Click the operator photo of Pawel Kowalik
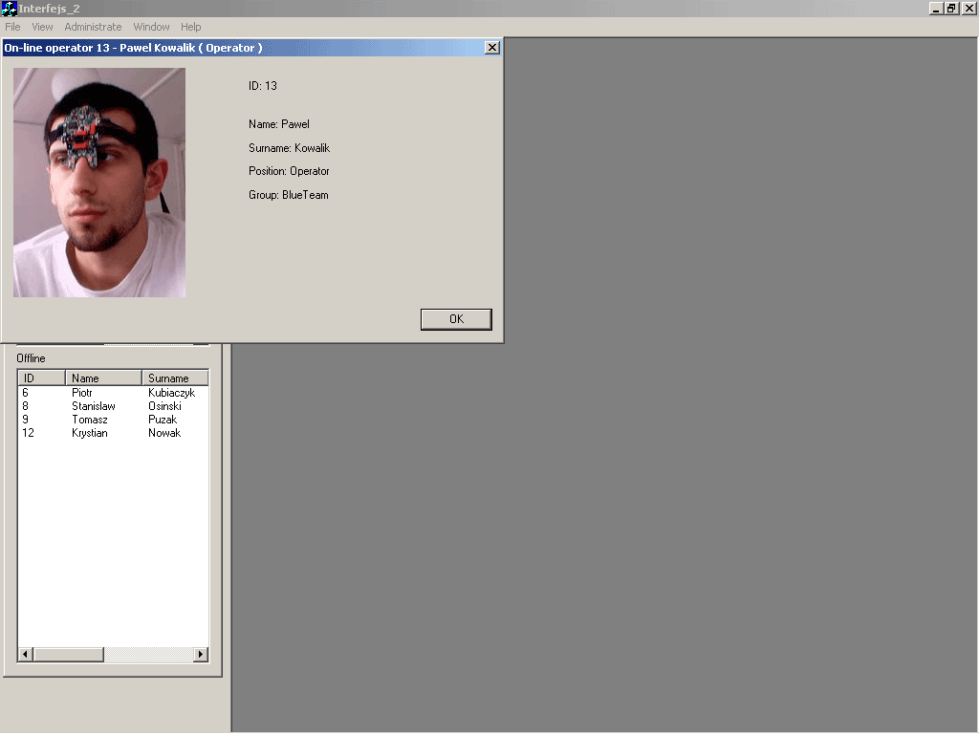The width and height of the screenshot is (979, 734). click(99, 183)
